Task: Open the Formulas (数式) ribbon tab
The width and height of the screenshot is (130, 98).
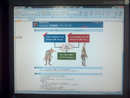Action: coord(38,9)
